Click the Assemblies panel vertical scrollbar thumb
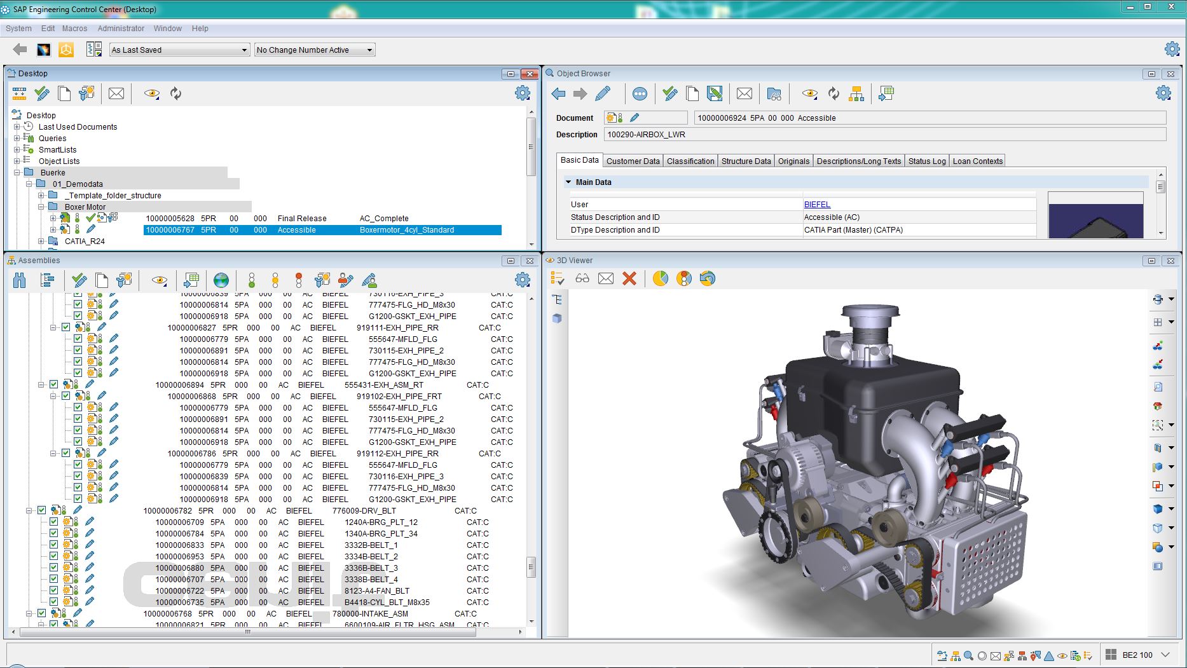This screenshot has height=668, width=1187. (x=532, y=567)
